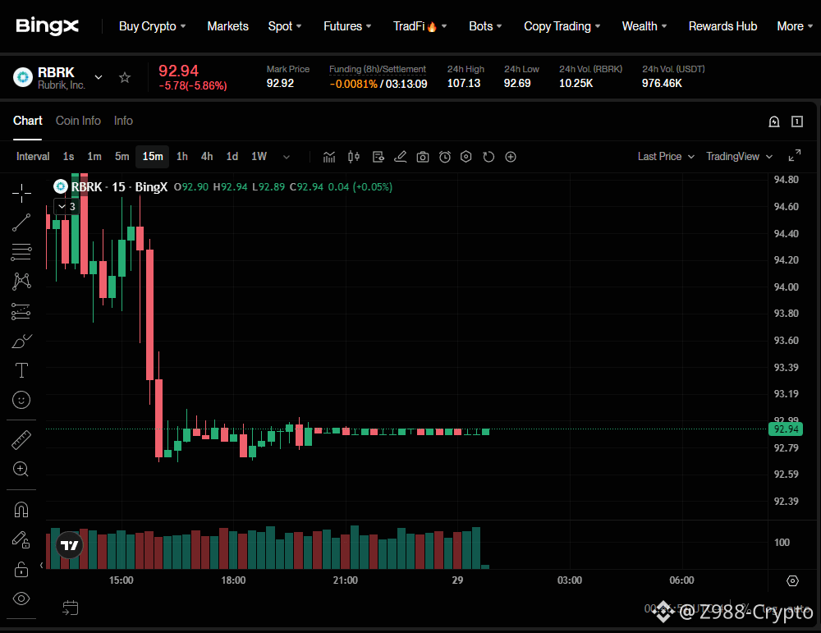Select the 1d interval
The image size is (821, 633).
232,157
